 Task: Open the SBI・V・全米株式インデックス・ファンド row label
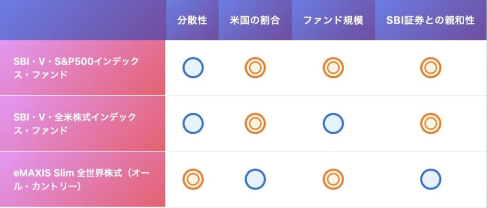83,123
